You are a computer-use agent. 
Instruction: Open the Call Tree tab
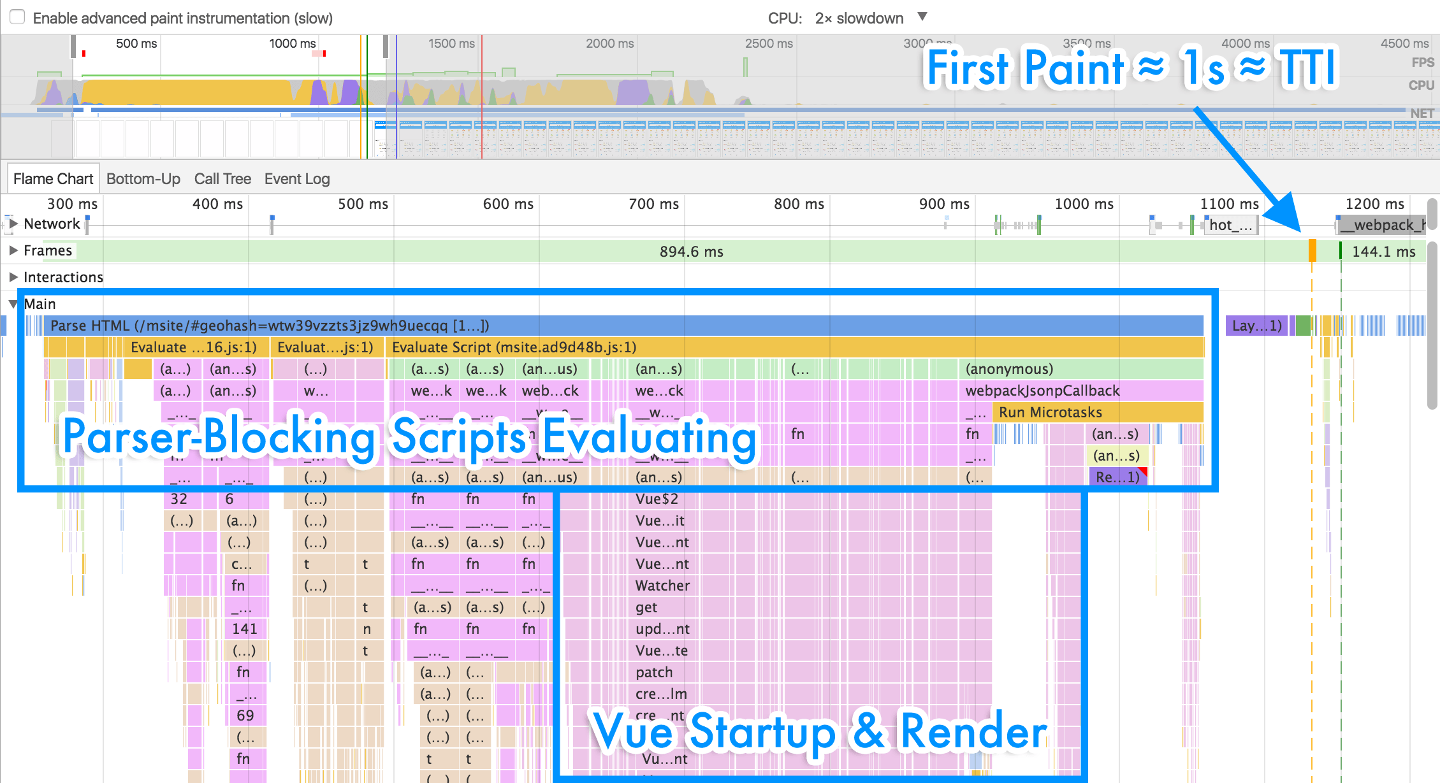pyautogui.click(x=222, y=179)
